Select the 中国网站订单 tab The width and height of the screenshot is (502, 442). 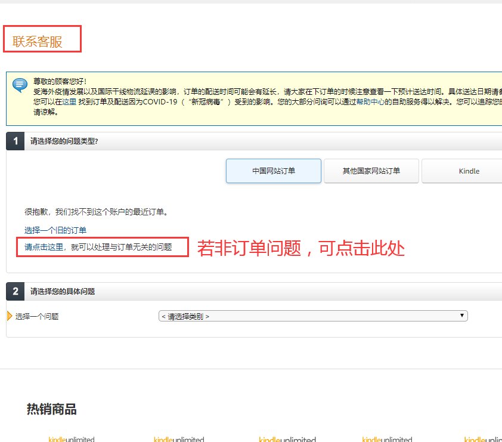tap(274, 171)
